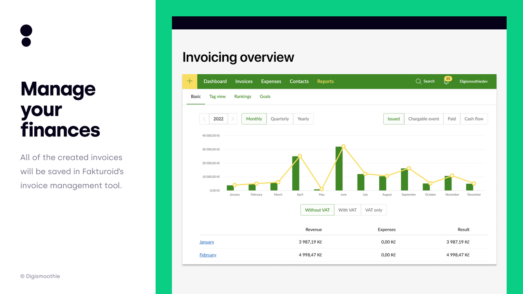Click the © Digismoothie footer text
This screenshot has height=294, width=523.
coord(40,276)
